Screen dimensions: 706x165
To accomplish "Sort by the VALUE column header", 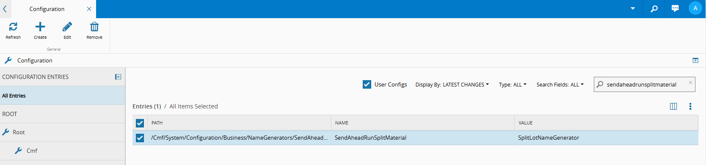I will coord(606,123).
